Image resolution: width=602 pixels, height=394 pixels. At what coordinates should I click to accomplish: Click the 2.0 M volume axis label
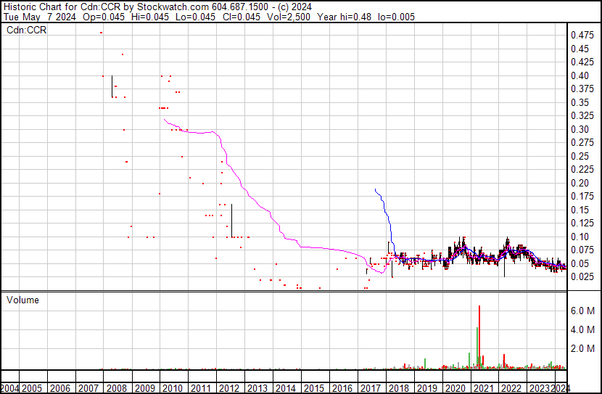(x=583, y=348)
